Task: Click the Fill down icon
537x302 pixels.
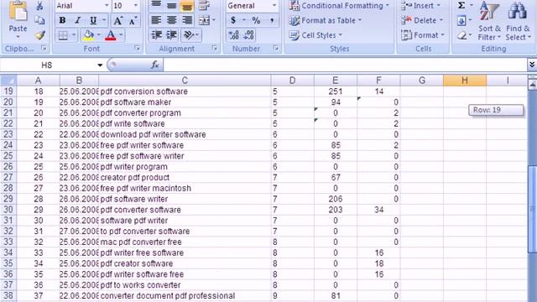Action: (x=461, y=20)
